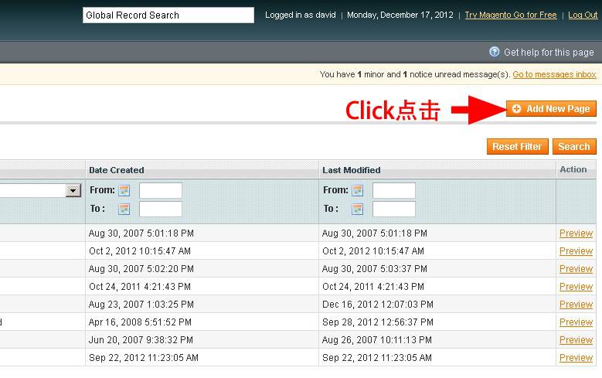Sort by Last Modified column header
The width and height of the screenshot is (602, 378).
352,170
